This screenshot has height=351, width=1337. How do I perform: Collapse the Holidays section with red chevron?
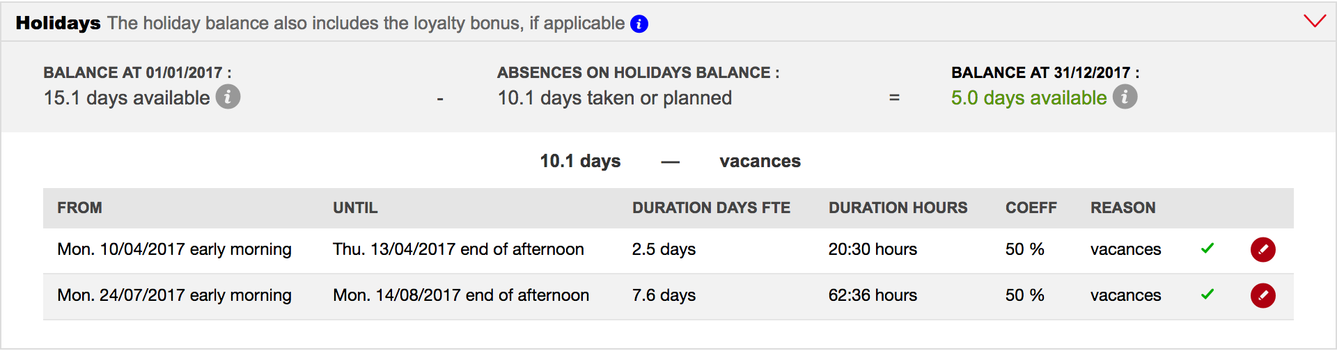(1314, 22)
